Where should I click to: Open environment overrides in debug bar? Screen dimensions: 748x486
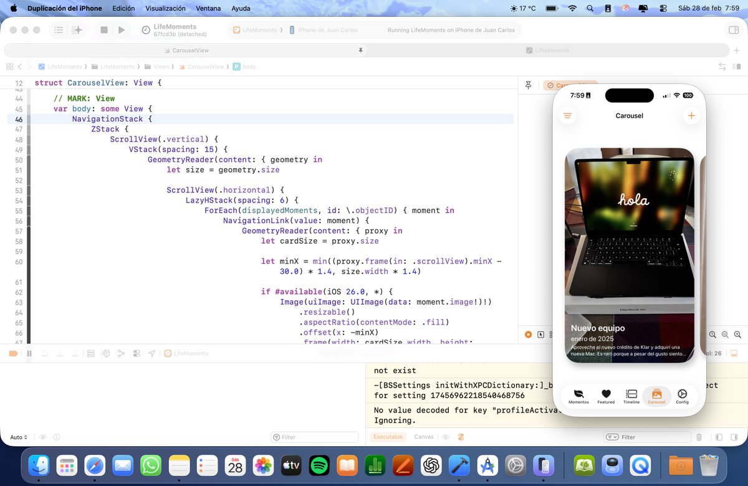coord(137,353)
